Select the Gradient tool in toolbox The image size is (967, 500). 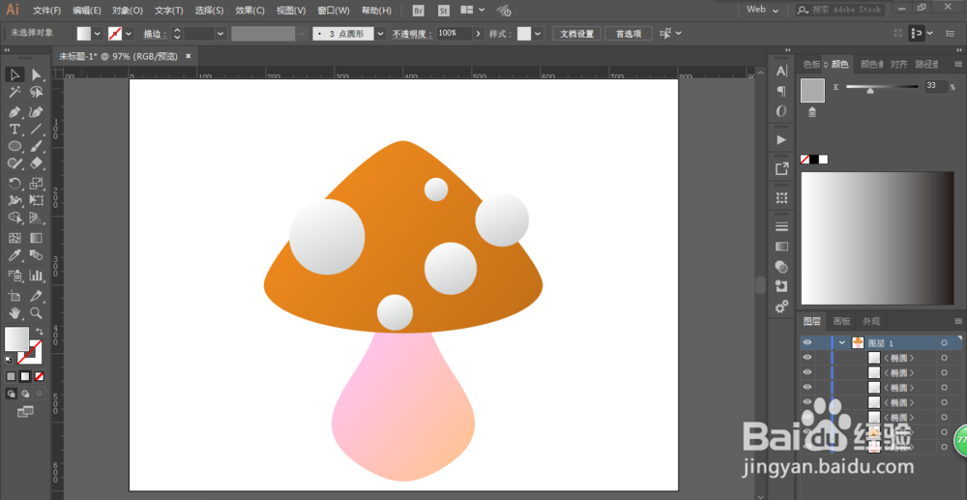(37, 238)
